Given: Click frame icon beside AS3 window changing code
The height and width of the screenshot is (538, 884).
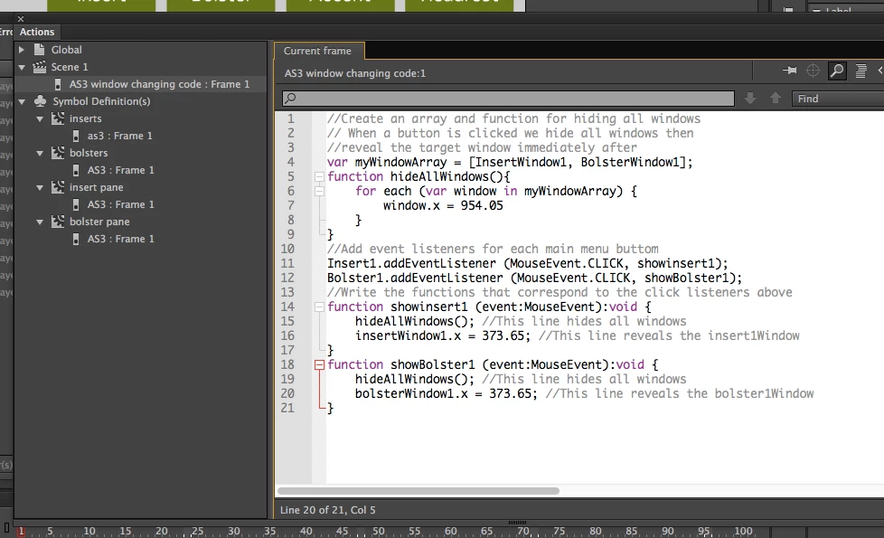Looking at the screenshot, I should (58, 85).
